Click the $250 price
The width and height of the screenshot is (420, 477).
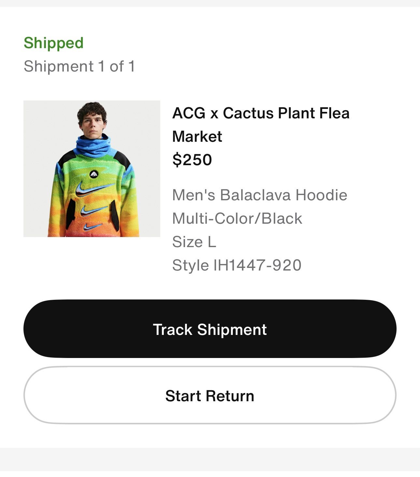(192, 160)
